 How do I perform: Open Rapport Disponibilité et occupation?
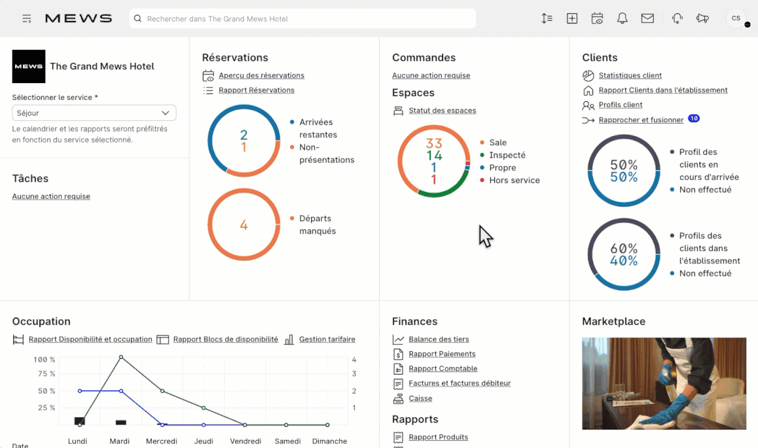click(90, 339)
